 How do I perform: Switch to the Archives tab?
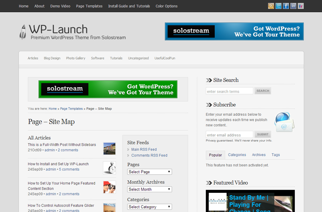click(259, 155)
